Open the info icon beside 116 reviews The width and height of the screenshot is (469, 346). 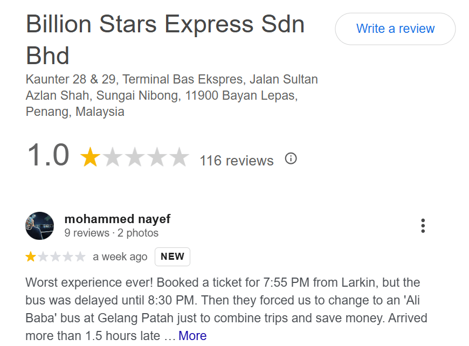[291, 158]
